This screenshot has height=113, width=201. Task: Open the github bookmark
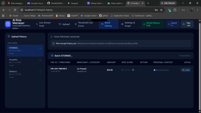click(103, 16)
